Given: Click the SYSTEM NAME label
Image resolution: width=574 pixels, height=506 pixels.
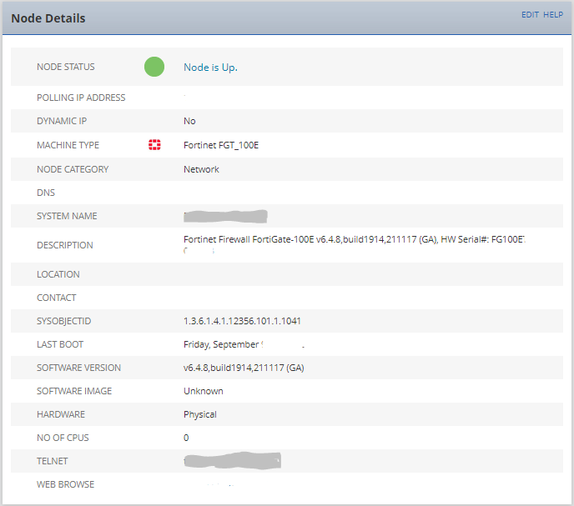Looking at the screenshot, I should point(67,216).
